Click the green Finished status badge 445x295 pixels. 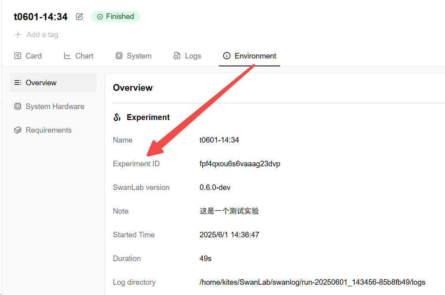coord(116,17)
